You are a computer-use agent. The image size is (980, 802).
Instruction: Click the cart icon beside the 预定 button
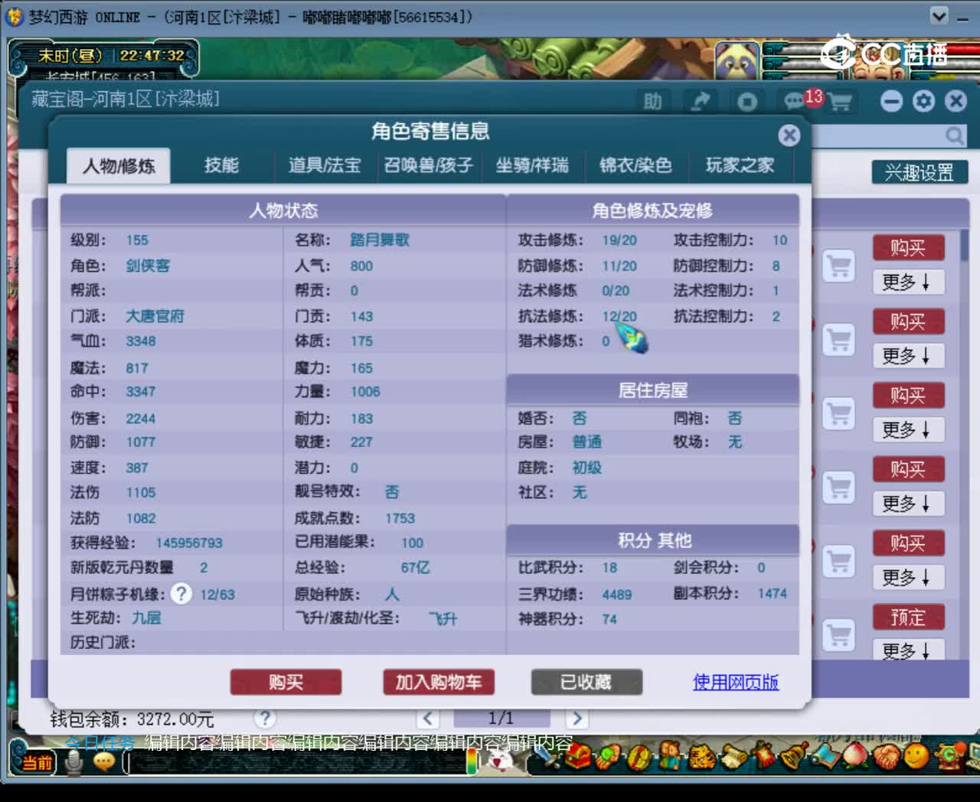839,635
